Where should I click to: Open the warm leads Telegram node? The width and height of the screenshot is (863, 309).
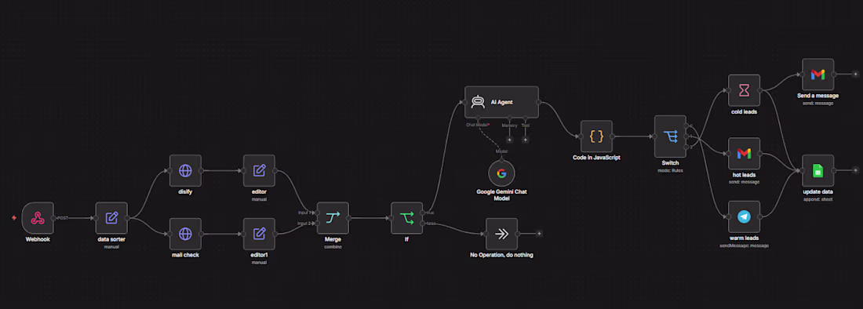[x=744, y=216]
